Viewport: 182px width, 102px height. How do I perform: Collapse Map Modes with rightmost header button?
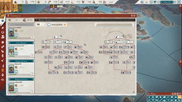coord(180,94)
